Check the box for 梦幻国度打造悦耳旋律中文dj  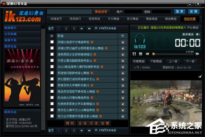(52, 79)
